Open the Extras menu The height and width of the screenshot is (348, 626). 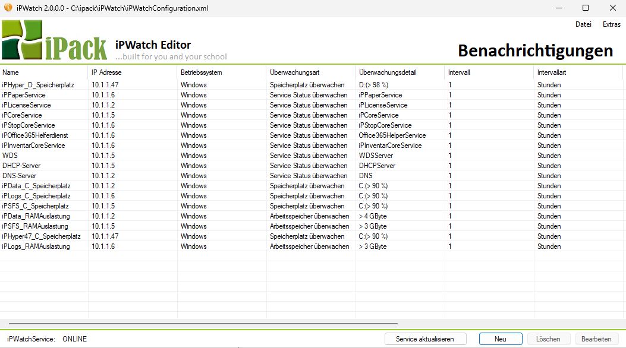point(611,24)
